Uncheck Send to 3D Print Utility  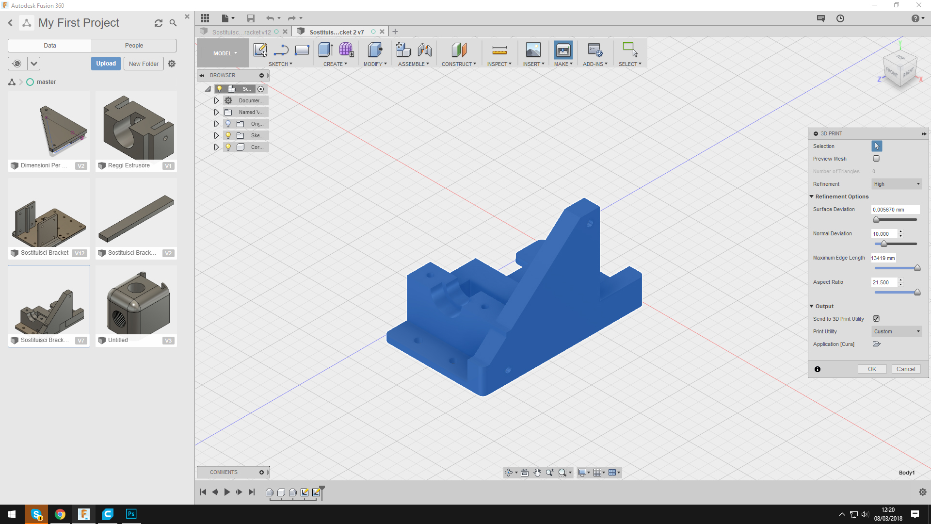(876, 319)
